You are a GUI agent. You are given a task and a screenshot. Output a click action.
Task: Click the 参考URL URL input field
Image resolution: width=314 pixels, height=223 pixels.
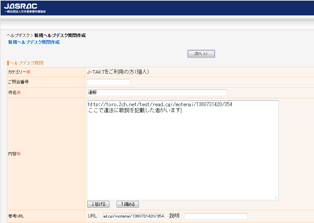(x=133, y=216)
